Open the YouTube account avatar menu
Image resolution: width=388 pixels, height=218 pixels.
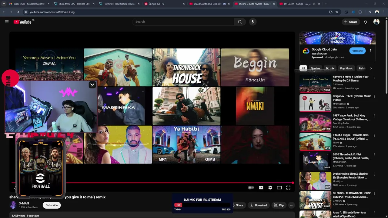pyautogui.click(x=376, y=22)
